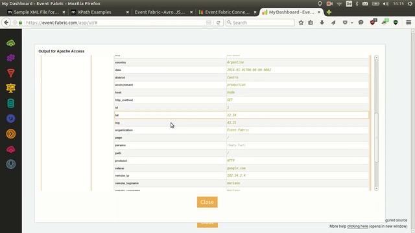Screen dimensions: 415x233
Task: Select the 'params' row
Action: pyautogui.click(x=241, y=145)
